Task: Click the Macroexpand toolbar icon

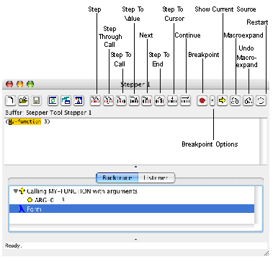Action: pyautogui.click(x=236, y=100)
